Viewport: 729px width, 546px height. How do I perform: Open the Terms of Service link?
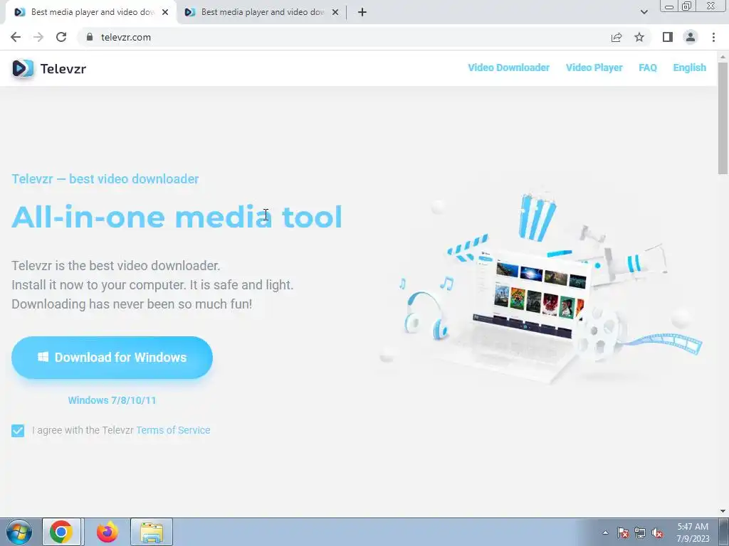tap(173, 430)
